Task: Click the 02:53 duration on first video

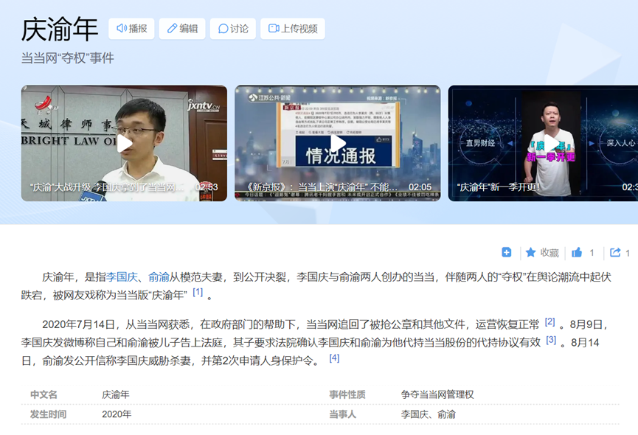Action: click(207, 187)
